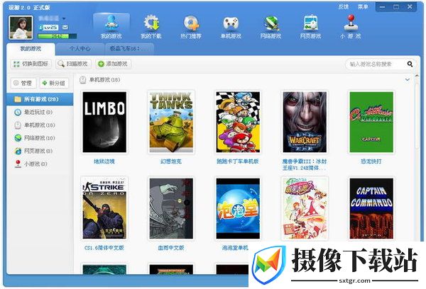Click the 幻想坦克 game title link
Viewport: 426px width, 289px height.
click(171, 161)
